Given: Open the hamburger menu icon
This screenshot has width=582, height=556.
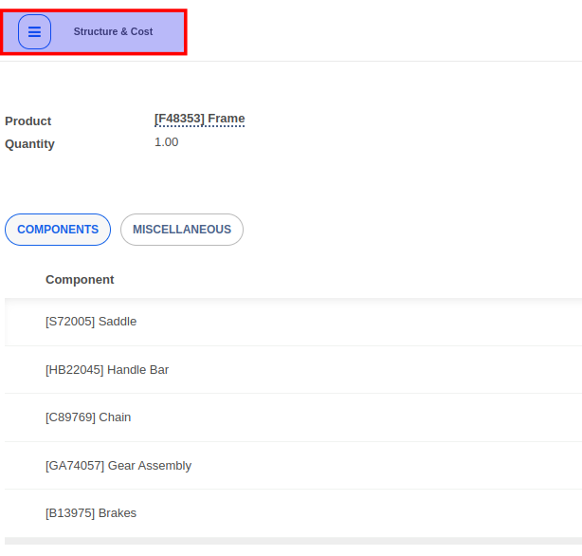Looking at the screenshot, I should pos(34,31).
